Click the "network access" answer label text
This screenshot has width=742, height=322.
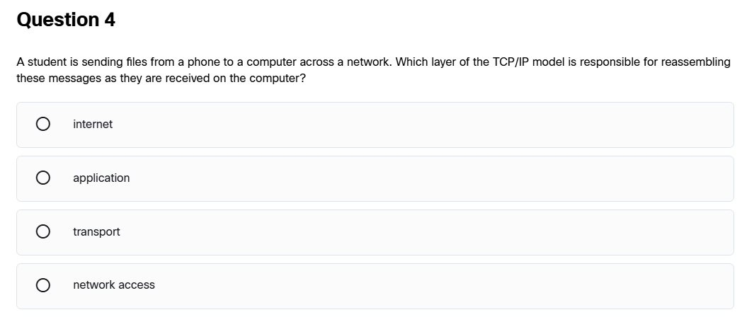113,285
